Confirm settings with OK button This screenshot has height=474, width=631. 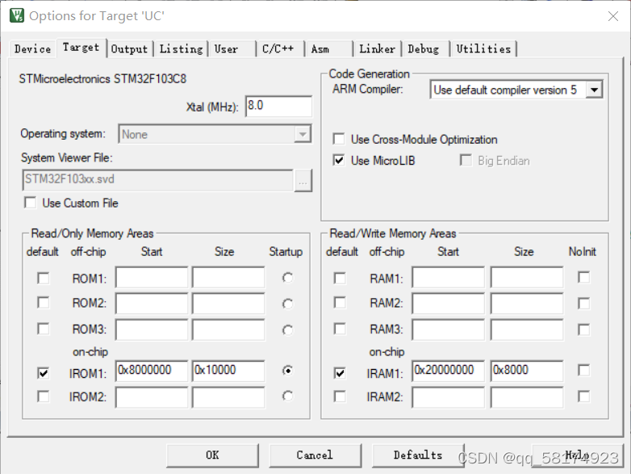tap(212, 455)
